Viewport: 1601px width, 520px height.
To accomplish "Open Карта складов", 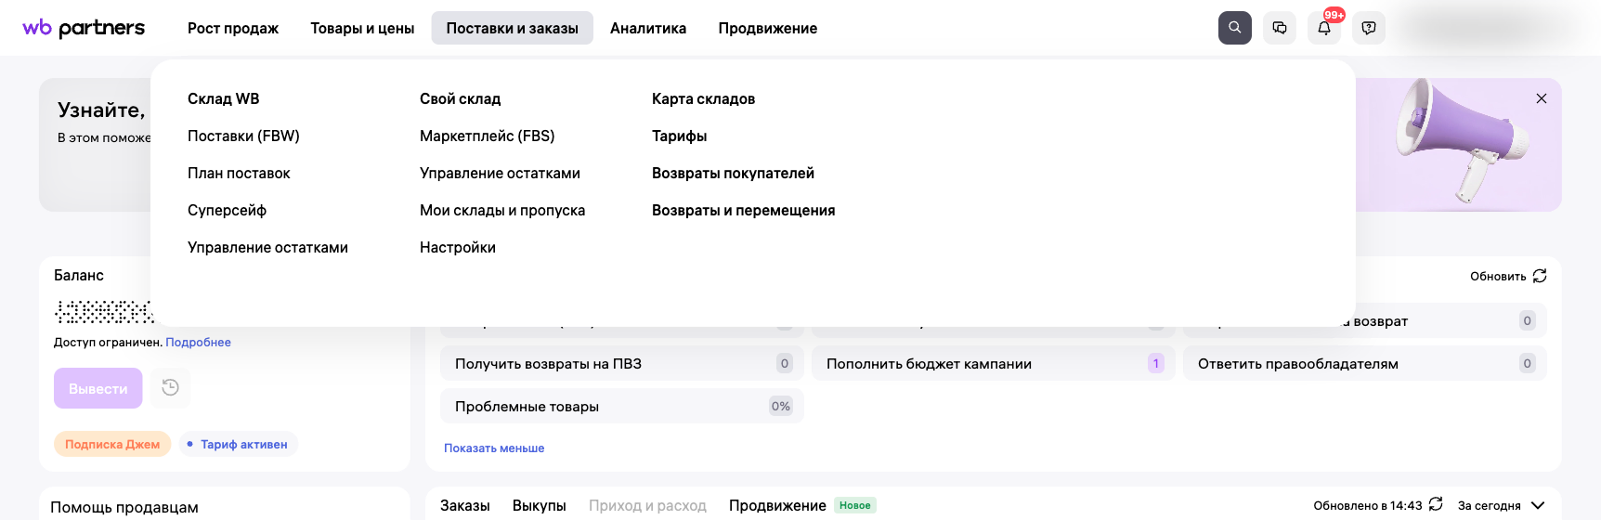I will click(703, 98).
